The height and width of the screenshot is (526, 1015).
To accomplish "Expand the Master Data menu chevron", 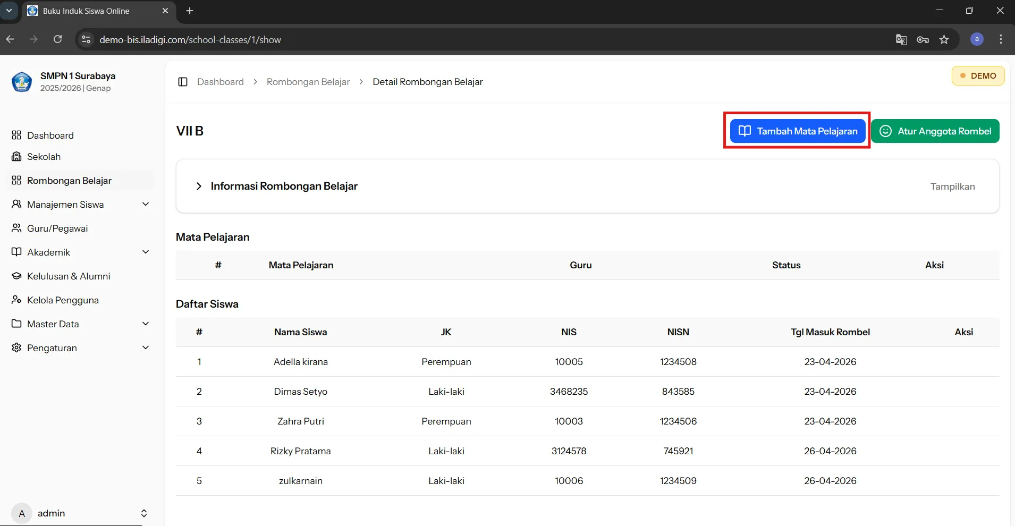I will tap(146, 324).
